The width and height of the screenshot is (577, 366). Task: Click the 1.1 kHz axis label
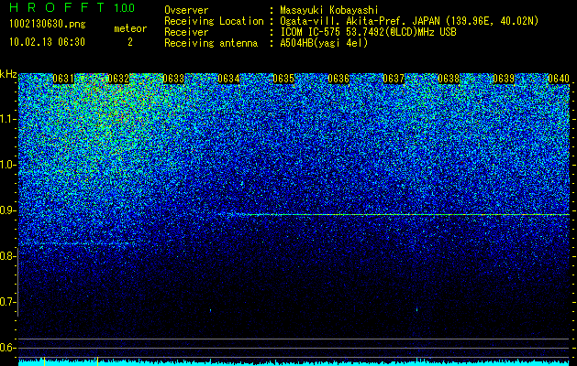[8, 119]
